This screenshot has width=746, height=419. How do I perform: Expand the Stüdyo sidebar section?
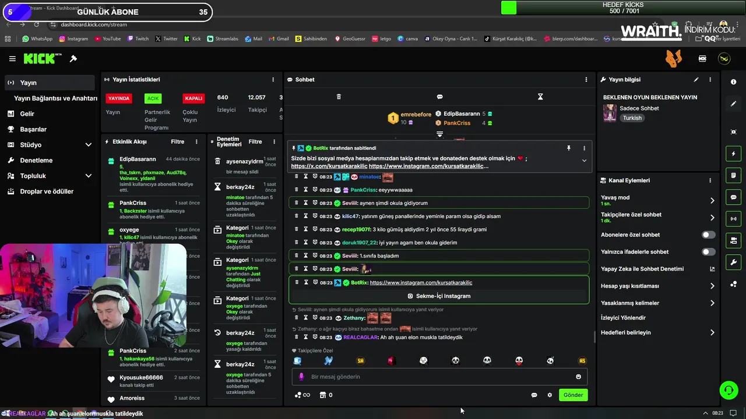tap(89, 145)
